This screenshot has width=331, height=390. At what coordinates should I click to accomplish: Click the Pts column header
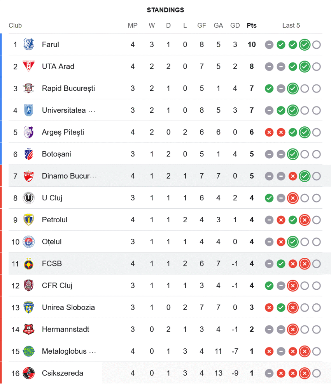click(x=252, y=26)
